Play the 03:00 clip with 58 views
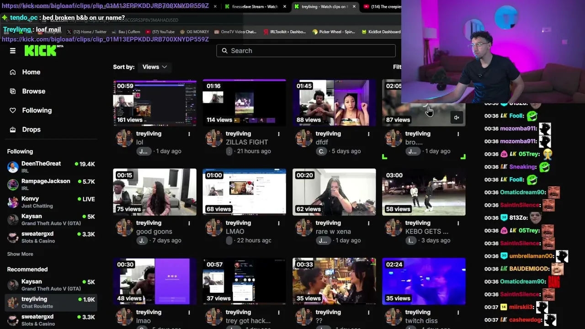This screenshot has width=585, height=329. tap(424, 192)
